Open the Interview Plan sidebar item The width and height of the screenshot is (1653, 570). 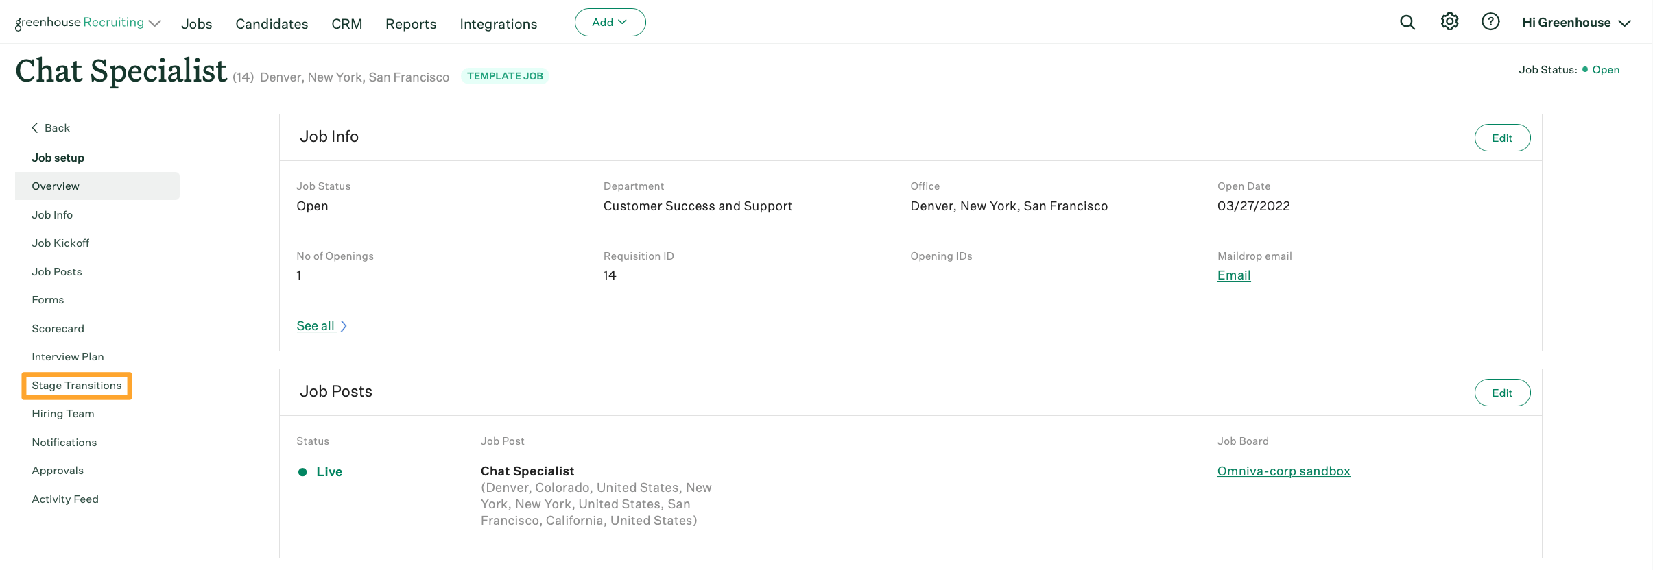pyautogui.click(x=68, y=357)
